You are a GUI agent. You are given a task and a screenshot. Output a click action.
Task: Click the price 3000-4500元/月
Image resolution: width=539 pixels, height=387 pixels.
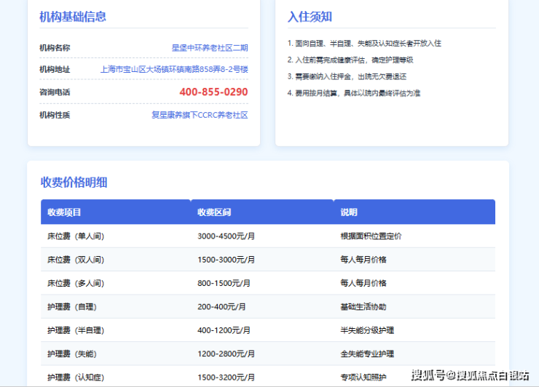(x=227, y=236)
